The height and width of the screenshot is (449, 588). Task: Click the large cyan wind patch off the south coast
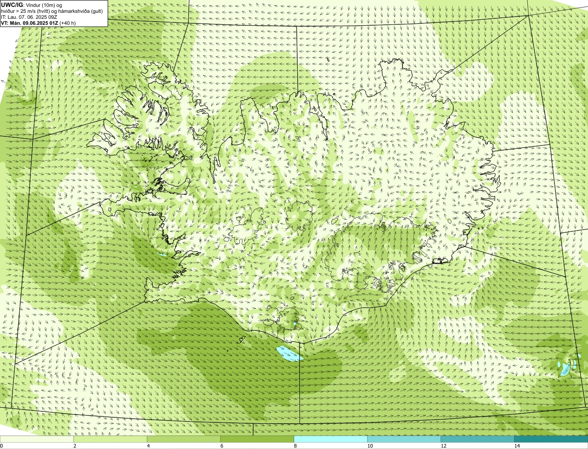tap(289, 354)
